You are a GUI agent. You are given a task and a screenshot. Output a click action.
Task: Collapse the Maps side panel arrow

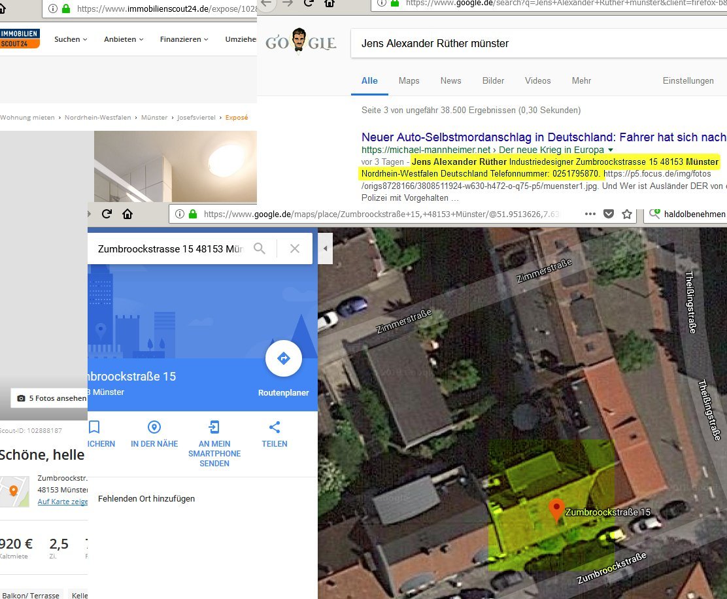(x=326, y=248)
